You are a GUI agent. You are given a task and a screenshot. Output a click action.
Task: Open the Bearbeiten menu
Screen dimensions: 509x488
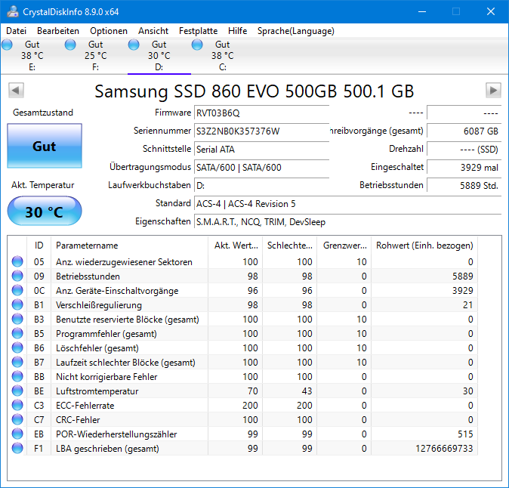[58, 31]
